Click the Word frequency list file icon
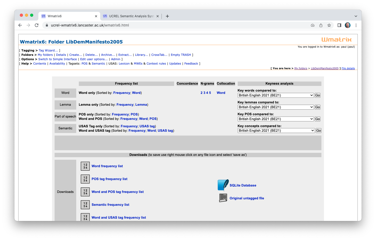The width and height of the screenshot is (376, 240). pos(85,166)
